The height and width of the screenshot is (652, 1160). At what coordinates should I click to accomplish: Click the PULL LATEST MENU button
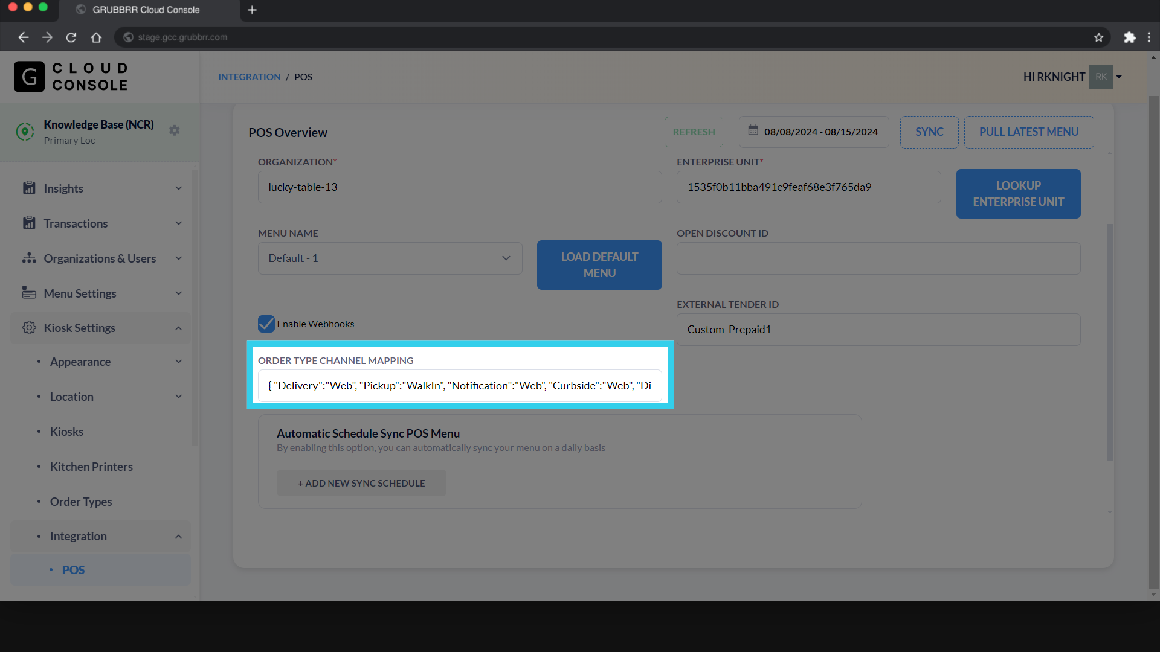click(1028, 132)
